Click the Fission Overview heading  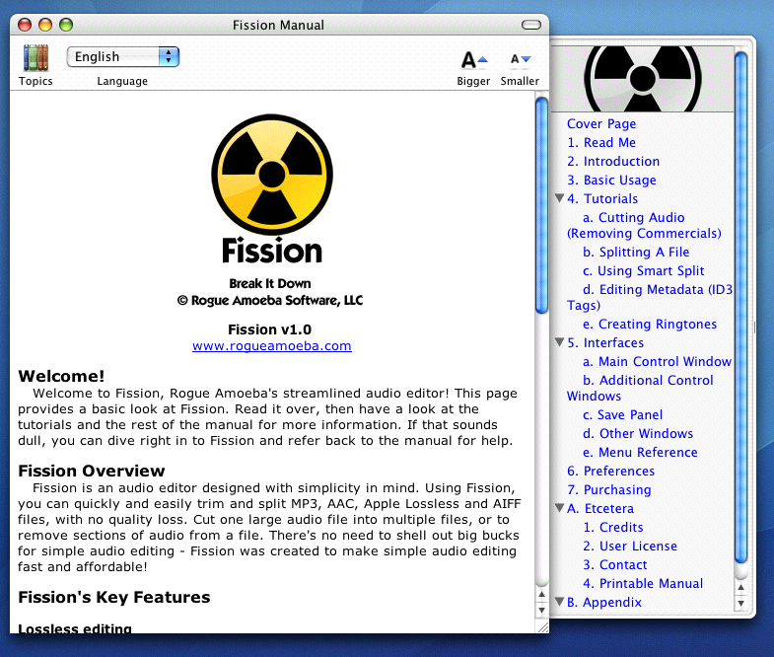point(92,471)
